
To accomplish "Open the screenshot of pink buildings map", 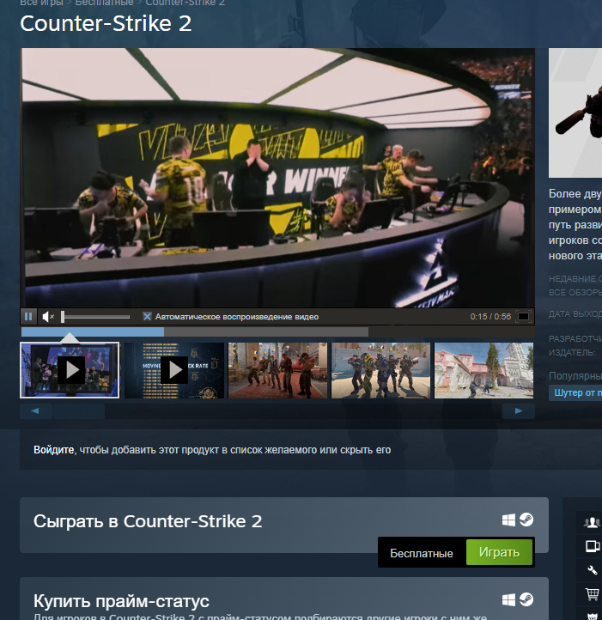I will (483, 370).
